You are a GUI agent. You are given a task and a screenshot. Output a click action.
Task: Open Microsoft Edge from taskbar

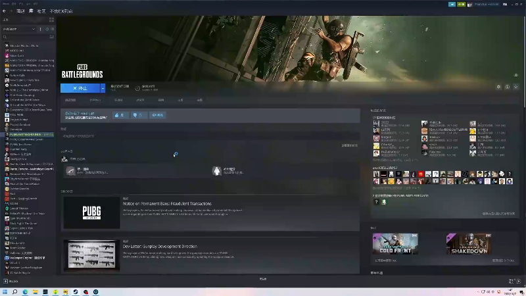click(25, 292)
